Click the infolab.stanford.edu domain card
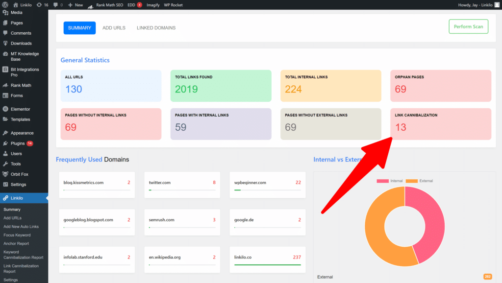Image resolution: width=502 pixels, height=283 pixels. click(97, 259)
